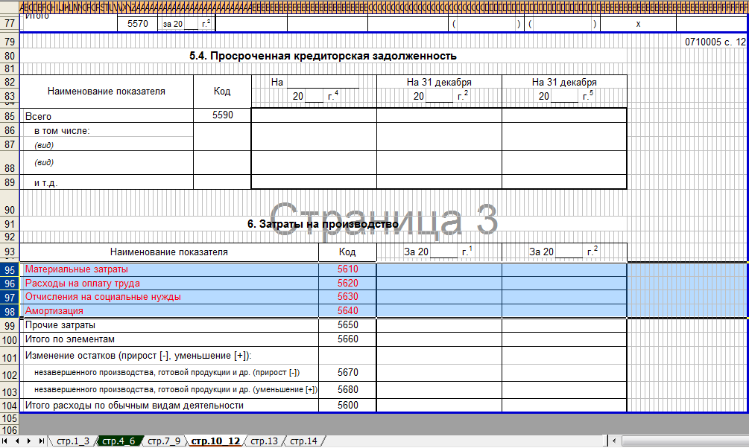The width and height of the screenshot is (749, 448).
Task: Select row header 95
Action: click(9, 269)
